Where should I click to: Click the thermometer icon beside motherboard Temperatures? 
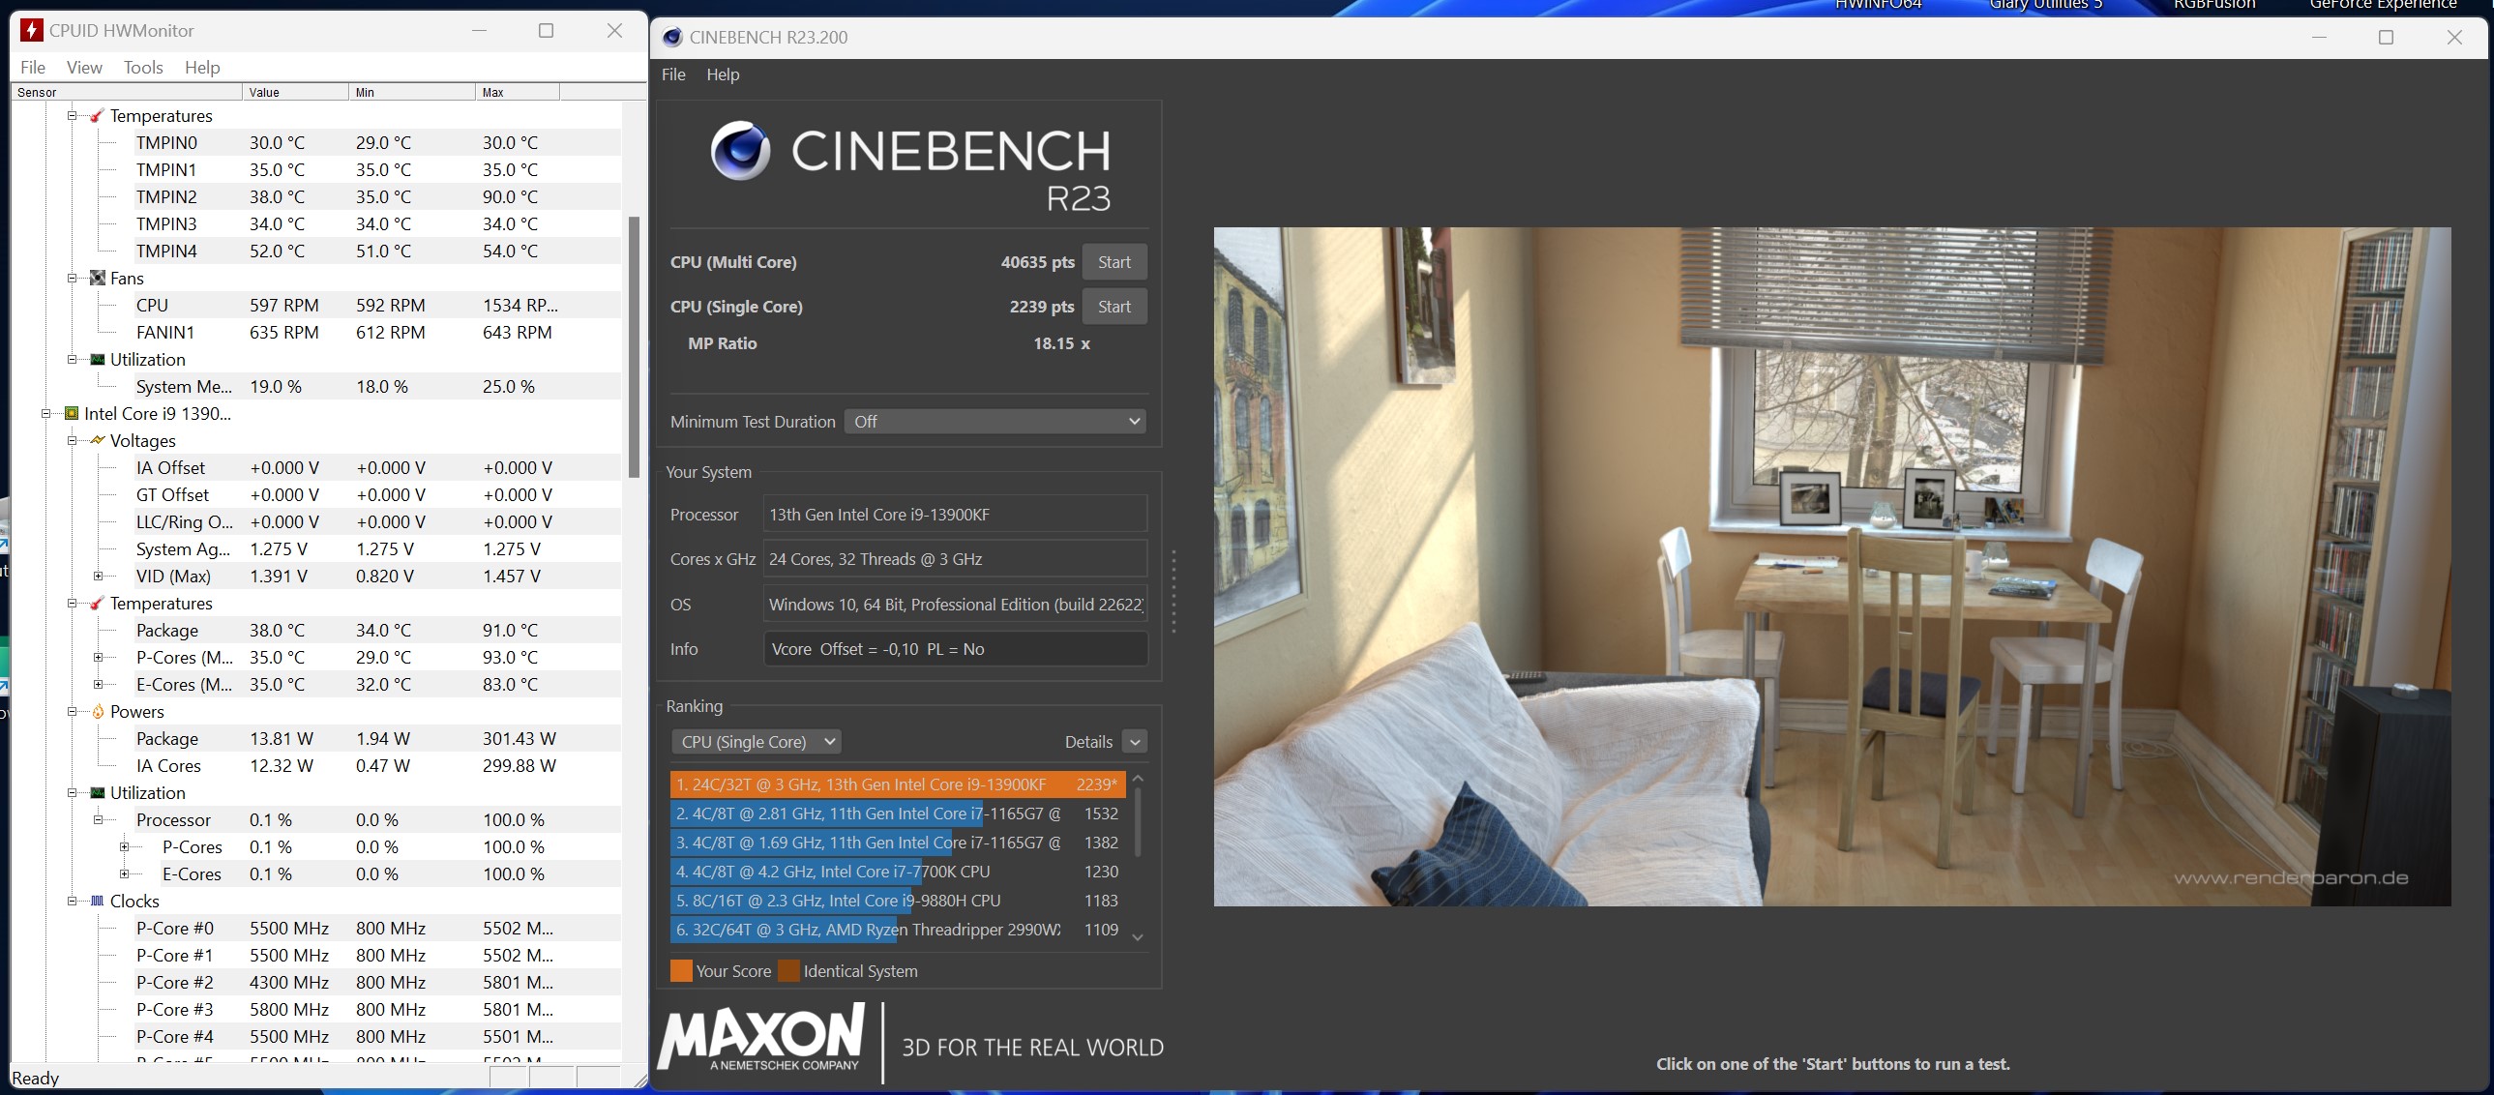[97, 116]
